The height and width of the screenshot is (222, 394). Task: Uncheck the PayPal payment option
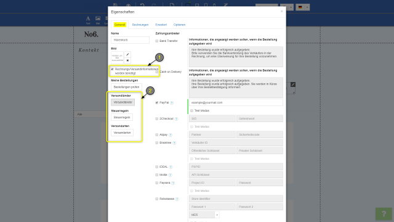pos(156,103)
